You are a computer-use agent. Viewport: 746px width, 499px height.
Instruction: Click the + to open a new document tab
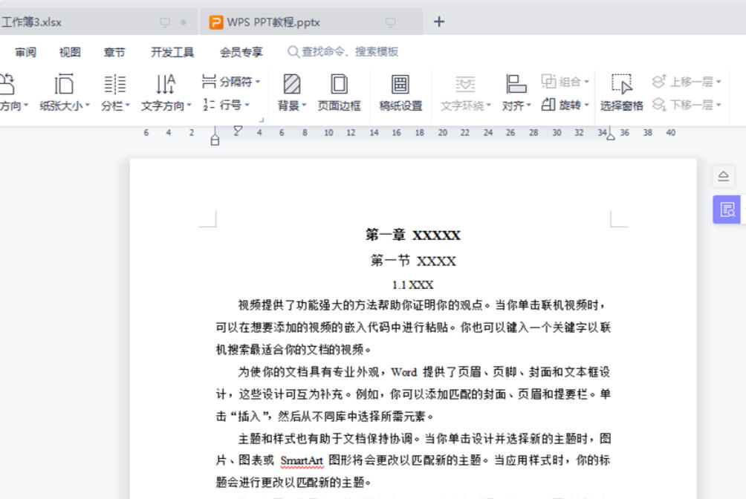click(x=438, y=22)
